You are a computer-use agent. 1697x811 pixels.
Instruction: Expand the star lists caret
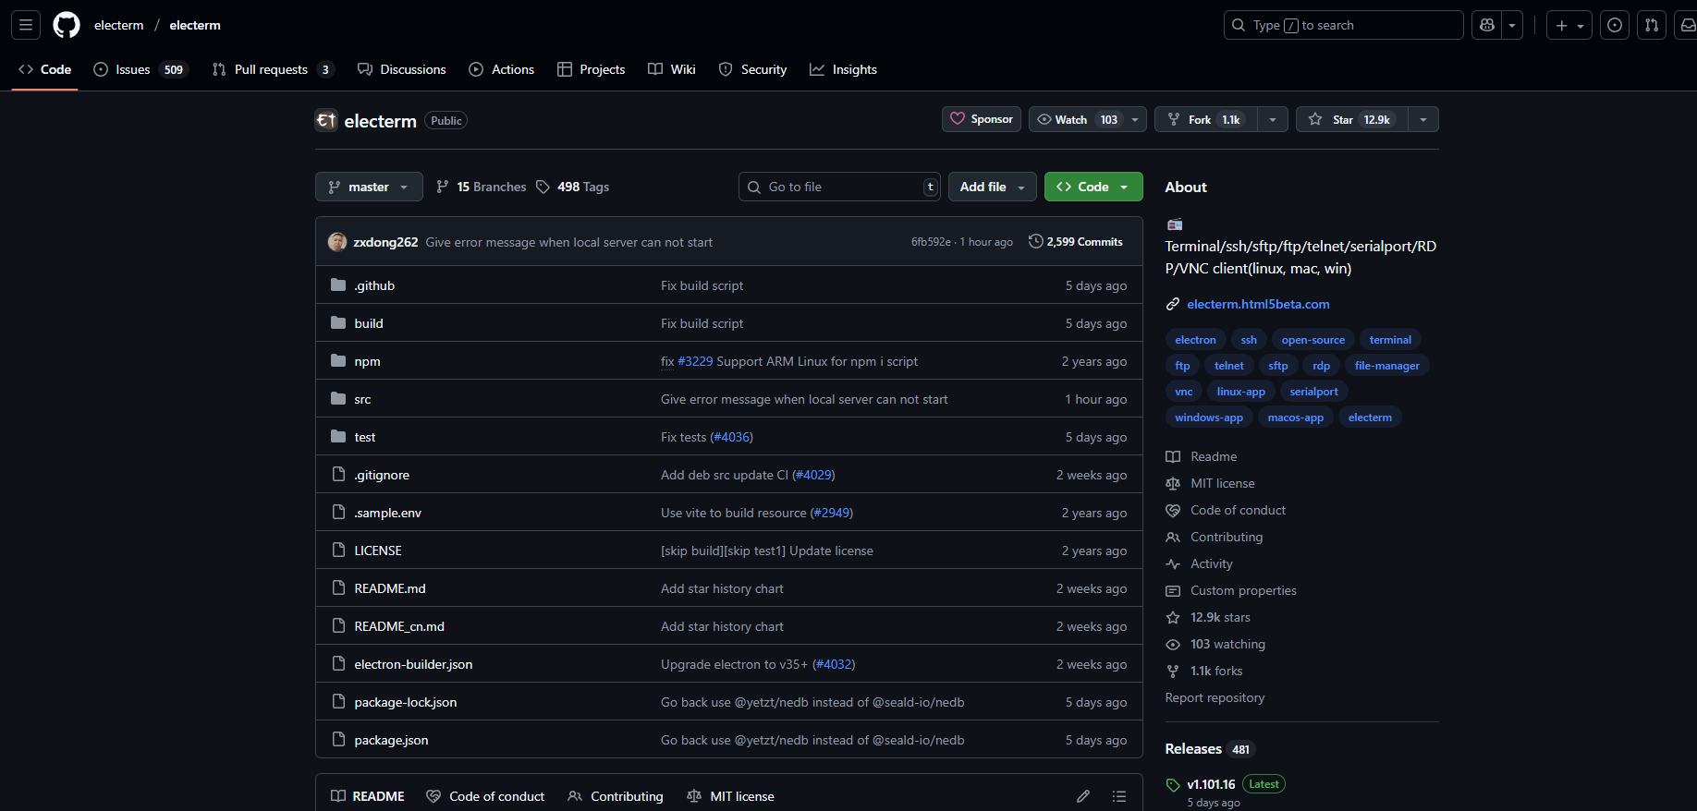click(x=1423, y=119)
